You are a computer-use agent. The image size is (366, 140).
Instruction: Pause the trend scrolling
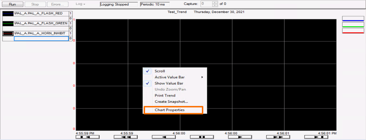(202, 137)
